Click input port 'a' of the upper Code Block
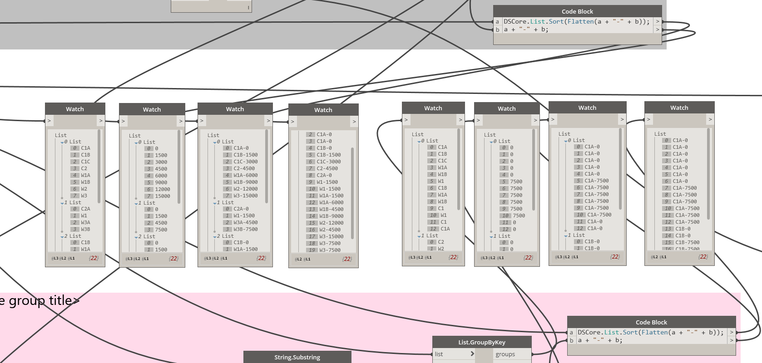762x363 pixels. (497, 21)
